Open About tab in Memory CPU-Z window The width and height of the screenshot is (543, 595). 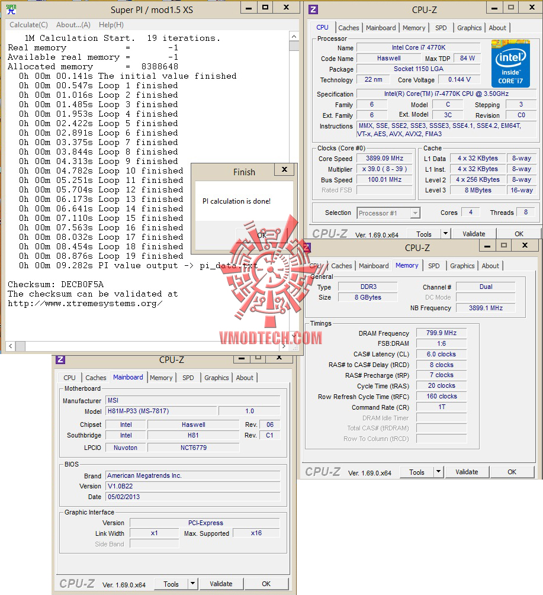coord(490,266)
